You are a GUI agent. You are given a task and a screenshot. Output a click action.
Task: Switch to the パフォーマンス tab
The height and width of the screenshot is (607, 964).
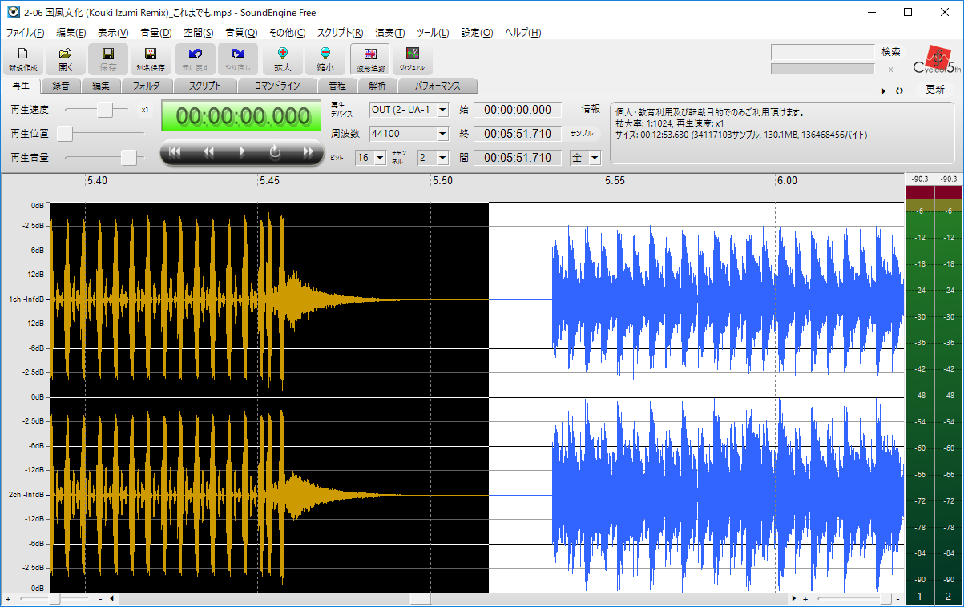(438, 86)
